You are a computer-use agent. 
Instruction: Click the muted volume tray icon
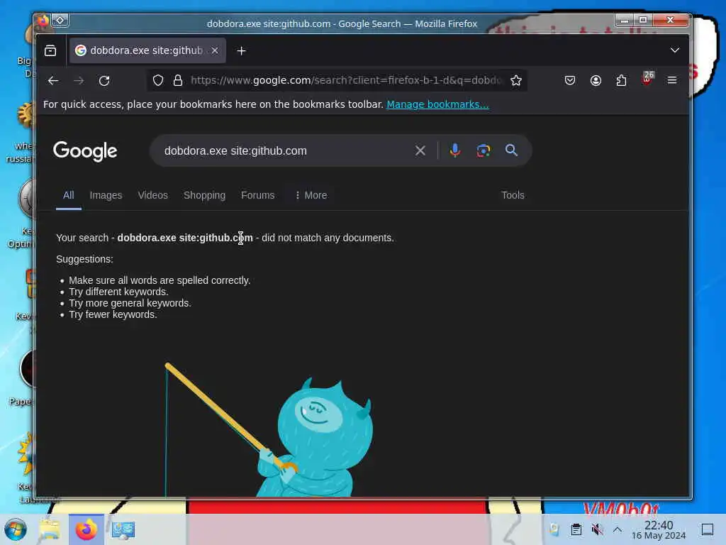pos(597,529)
